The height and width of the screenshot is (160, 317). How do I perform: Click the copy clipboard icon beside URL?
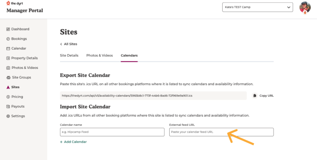[x=255, y=95]
